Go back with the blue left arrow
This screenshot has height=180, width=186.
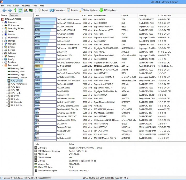click(4, 10)
